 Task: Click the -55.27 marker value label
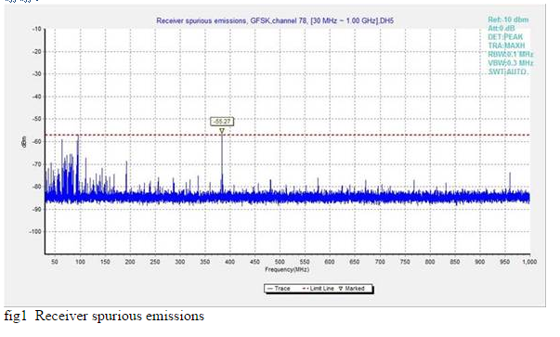click(222, 122)
